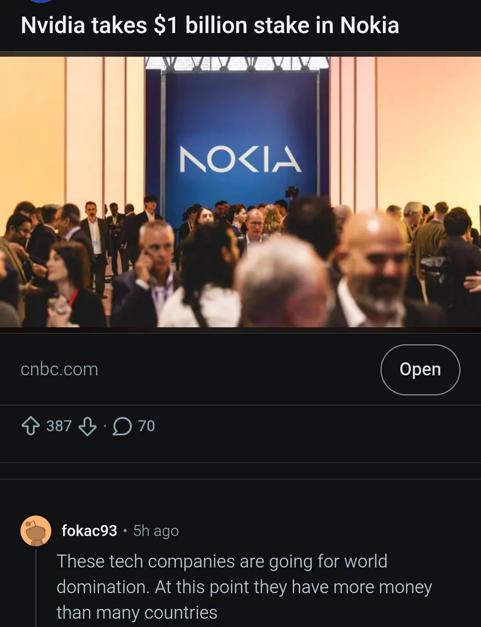Select the comment text about world domination
This screenshot has width=481, height=627.
coord(244,587)
